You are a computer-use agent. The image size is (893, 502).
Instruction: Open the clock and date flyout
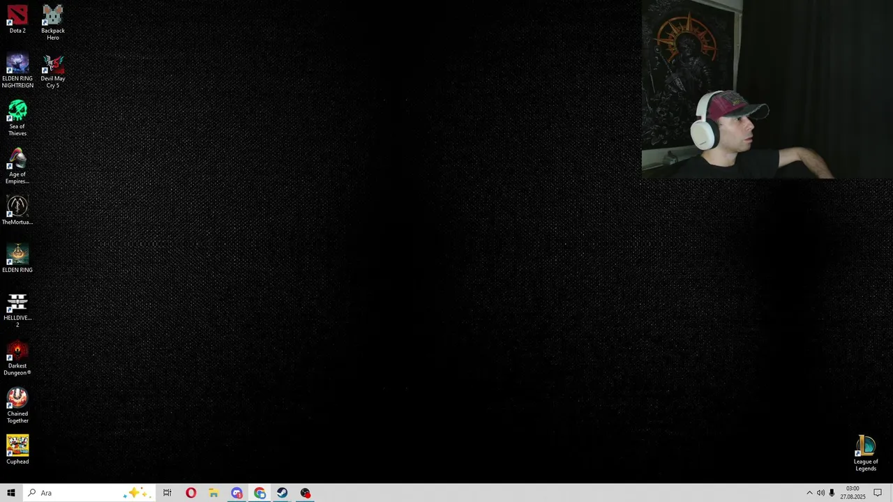pyautogui.click(x=853, y=493)
